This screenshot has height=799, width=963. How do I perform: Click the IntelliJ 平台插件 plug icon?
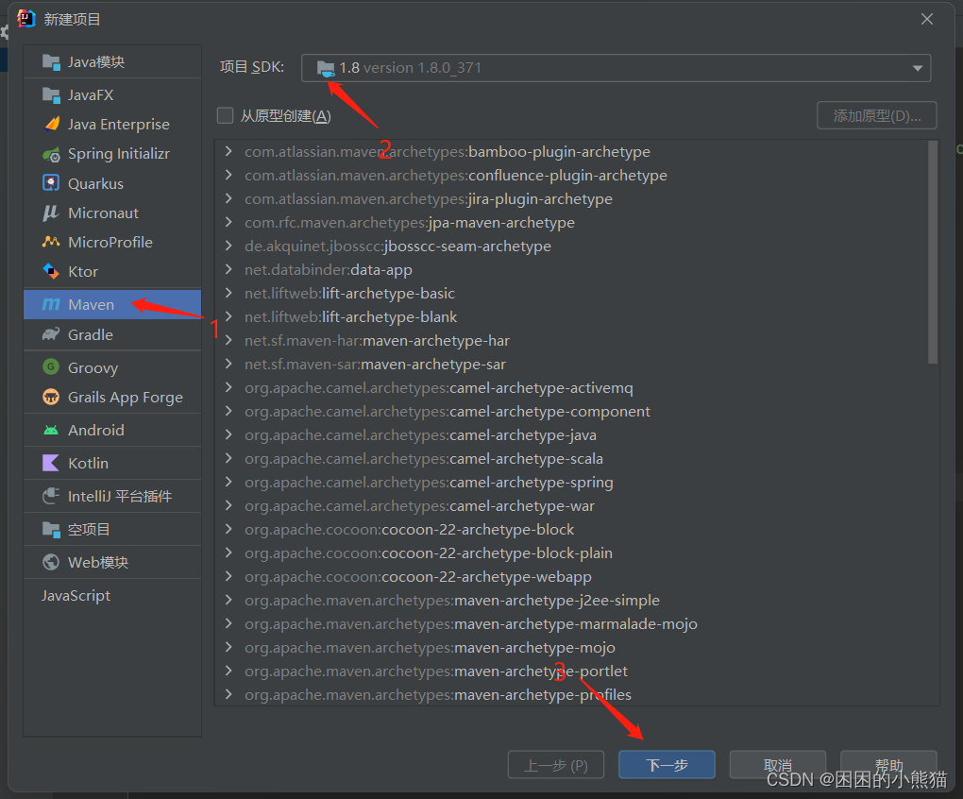click(51, 496)
